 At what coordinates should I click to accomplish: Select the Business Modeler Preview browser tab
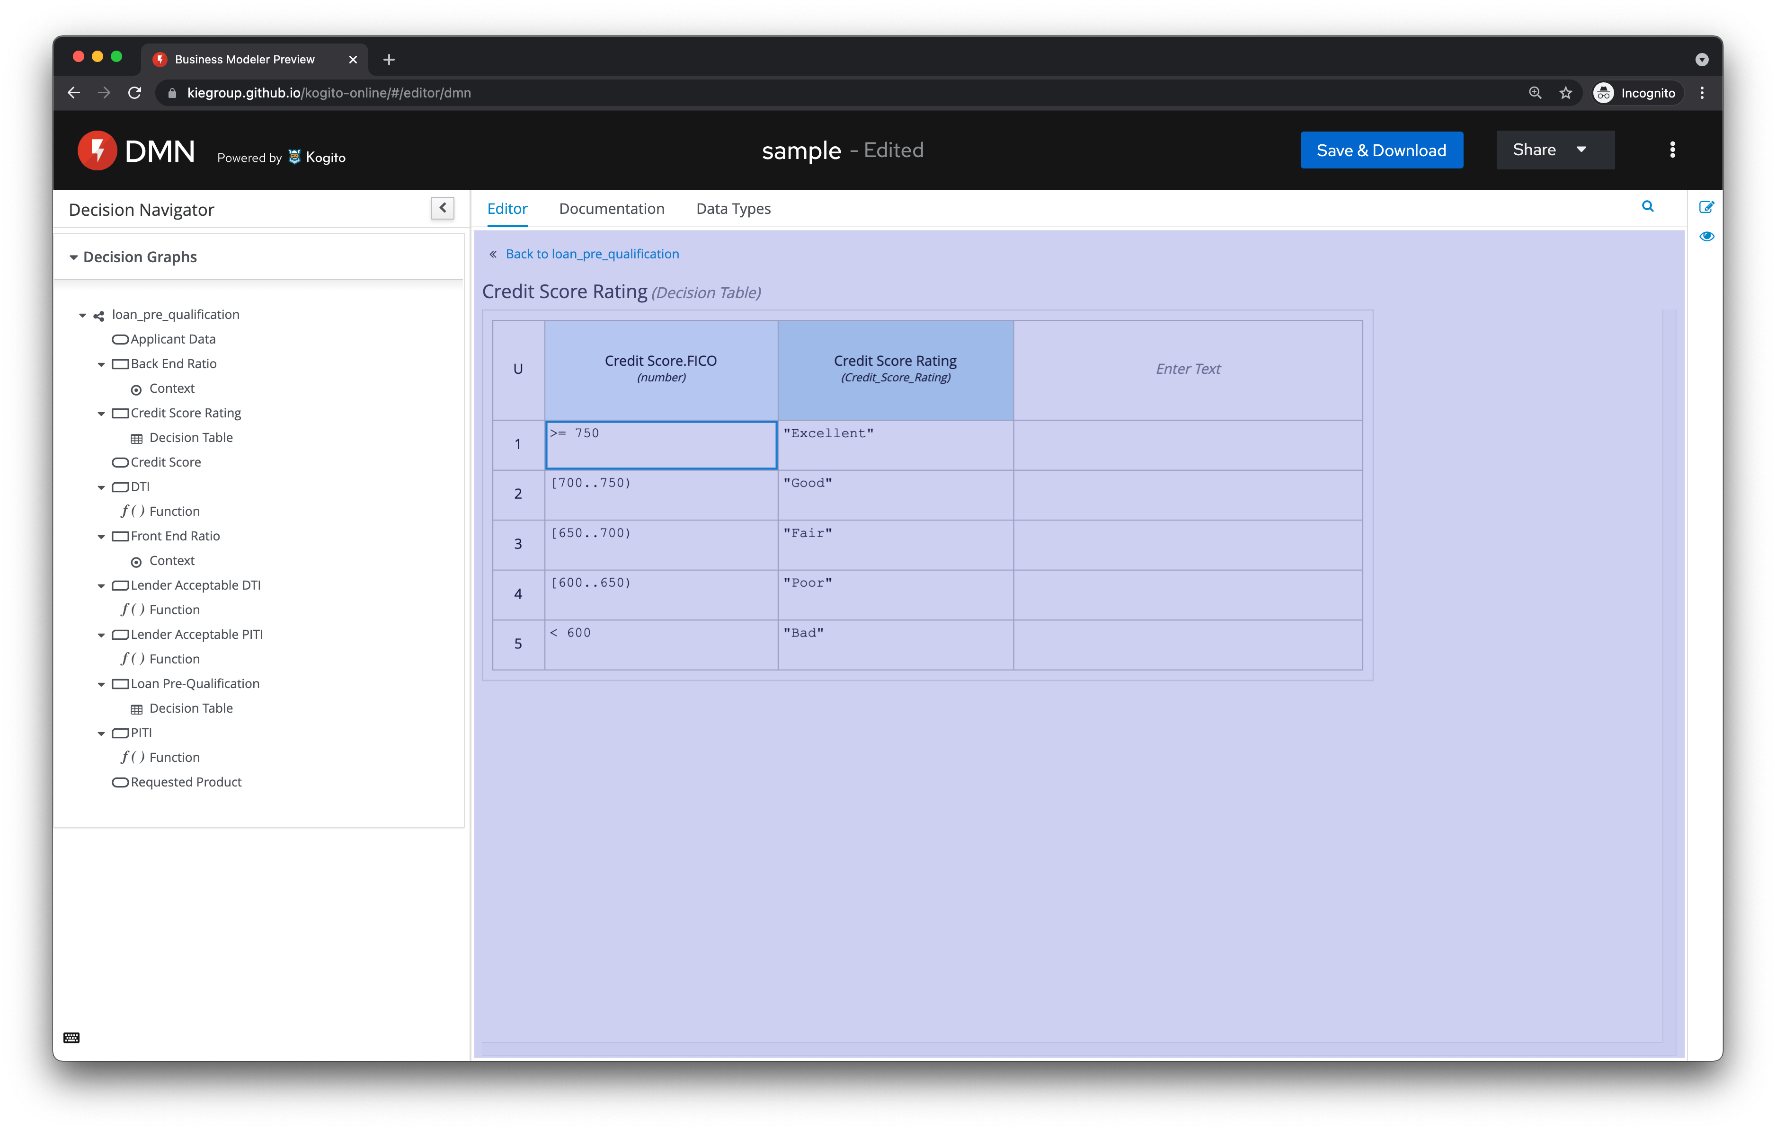pyautogui.click(x=254, y=60)
